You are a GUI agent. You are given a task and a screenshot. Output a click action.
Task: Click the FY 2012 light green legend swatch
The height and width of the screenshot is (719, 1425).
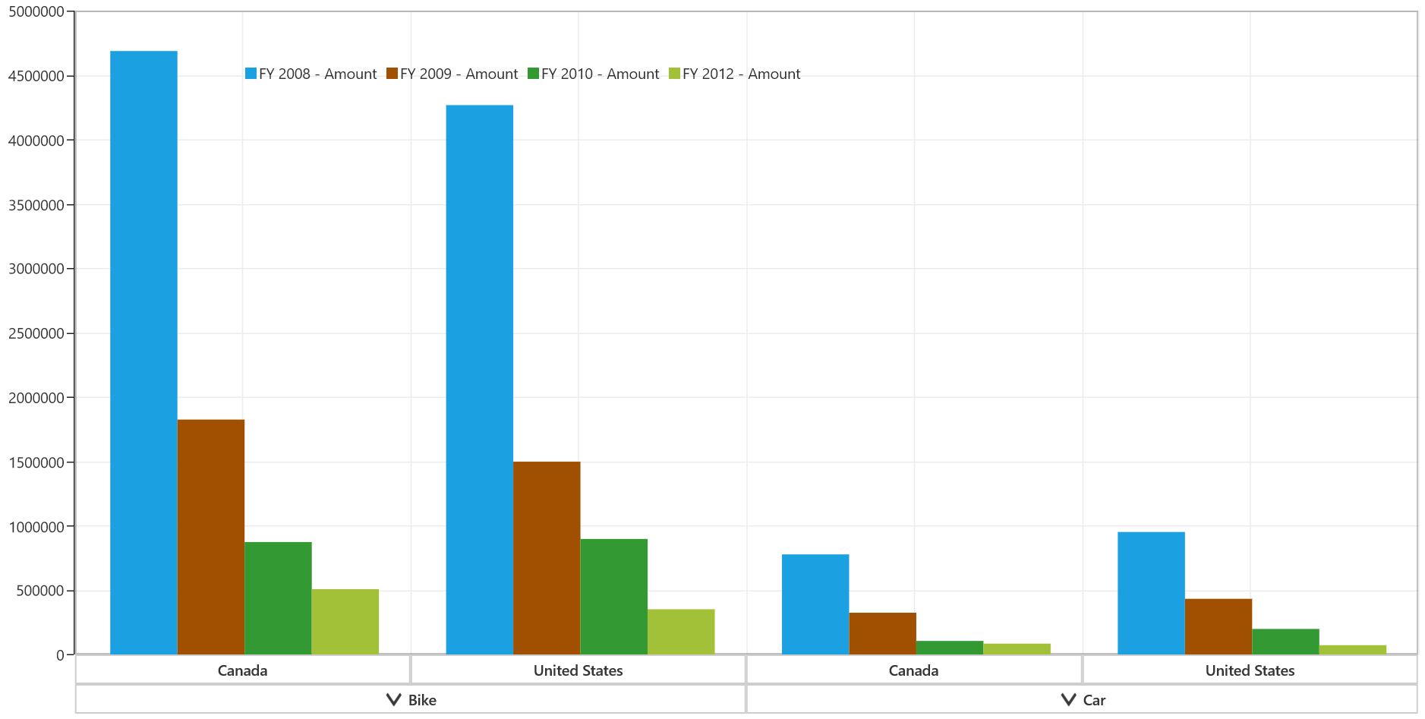tap(674, 74)
